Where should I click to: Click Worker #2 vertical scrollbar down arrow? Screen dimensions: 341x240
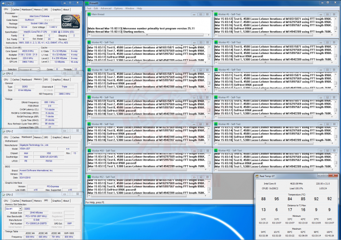coord(209,59)
